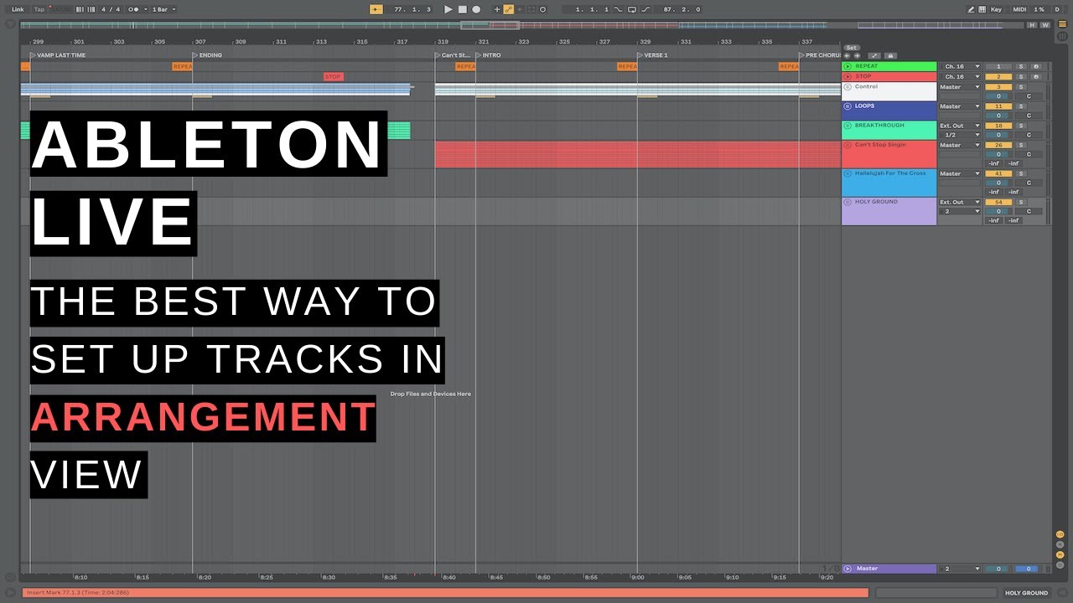Toggle the Control track activator 3
Viewport: 1073px width, 603px height.
(x=998, y=87)
